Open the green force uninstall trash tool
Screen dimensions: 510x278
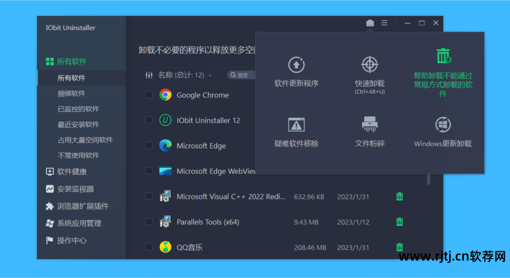point(443,73)
